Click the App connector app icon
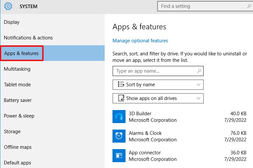Image resolution: width=253 pixels, height=168 pixels. pos(119,156)
